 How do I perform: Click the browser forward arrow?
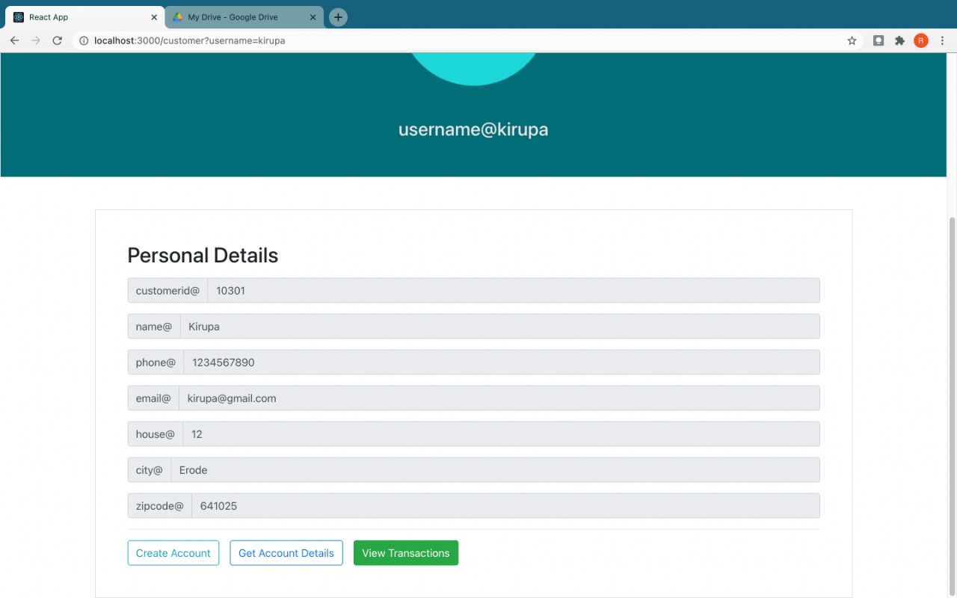tap(36, 40)
